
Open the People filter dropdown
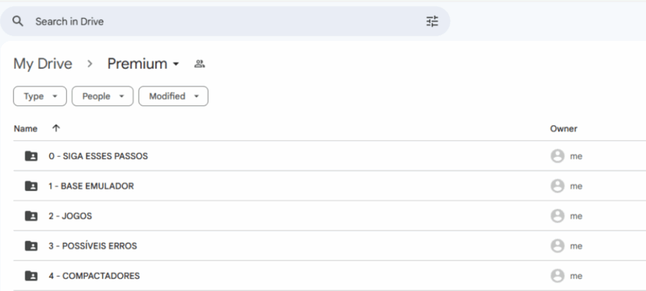point(103,96)
